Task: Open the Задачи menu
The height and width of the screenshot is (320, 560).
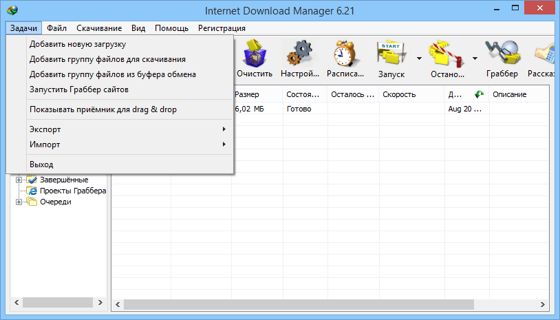Action: tap(23, 28)
